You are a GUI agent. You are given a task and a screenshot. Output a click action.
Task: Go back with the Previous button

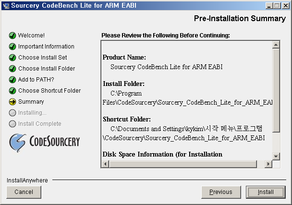coord(221,192)
